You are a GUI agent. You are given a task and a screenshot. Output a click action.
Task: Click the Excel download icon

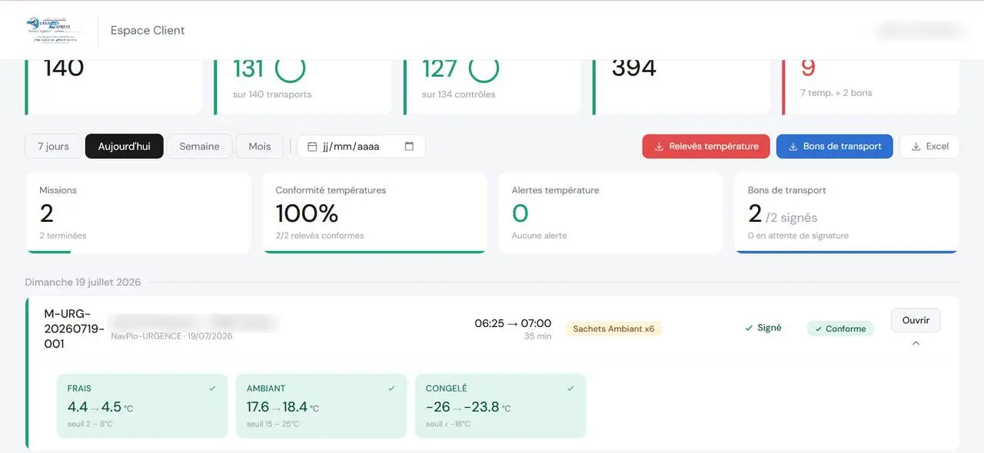[x=916, y=147]
